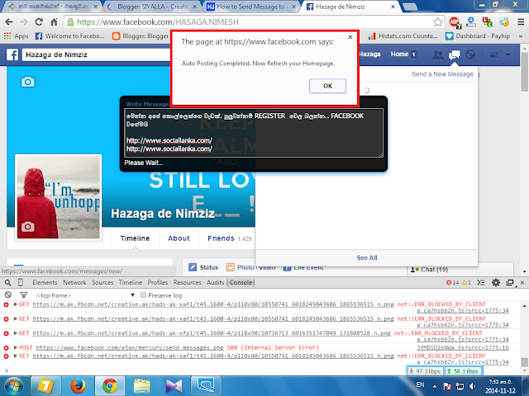Open Facebook messages icon in top bar
The height and width of the screenshot is (396, 529).
pos(454,54)
